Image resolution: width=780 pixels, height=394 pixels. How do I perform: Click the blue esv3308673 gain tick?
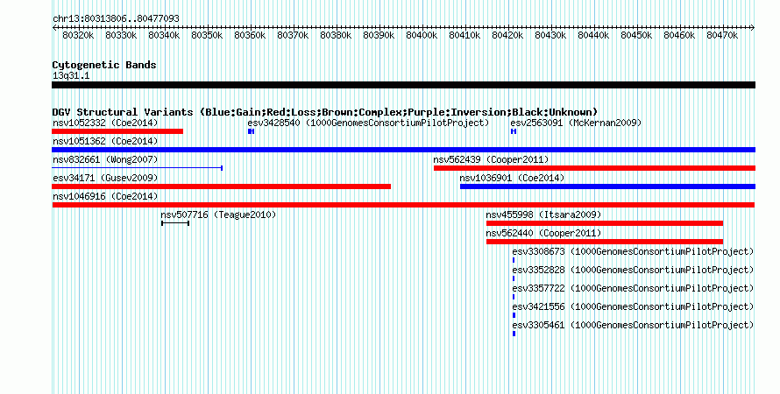pyautogui.click(x=514, y=260)
